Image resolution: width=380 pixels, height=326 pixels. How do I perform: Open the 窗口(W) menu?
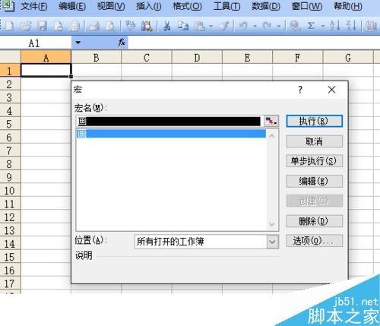pos(307,6)
